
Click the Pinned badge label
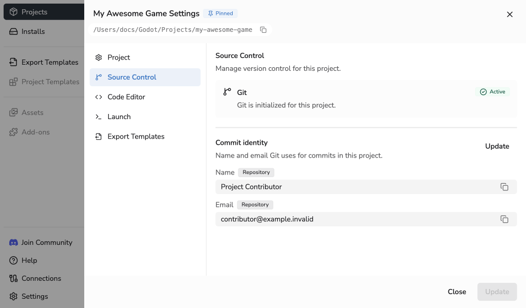click(220, 13)
